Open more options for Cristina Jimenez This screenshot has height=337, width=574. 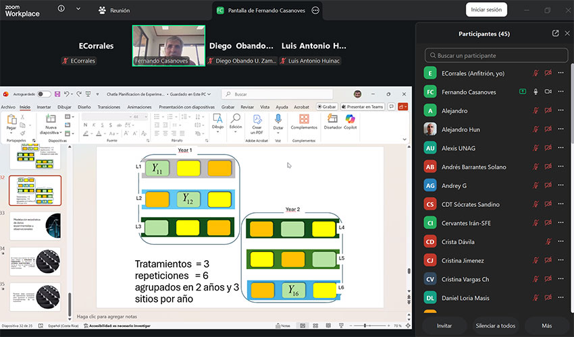pyautogui.click(x=560, y=260)
